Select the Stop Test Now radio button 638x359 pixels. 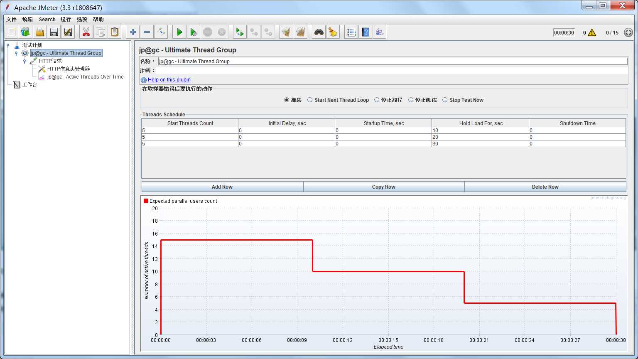(445, 100)
